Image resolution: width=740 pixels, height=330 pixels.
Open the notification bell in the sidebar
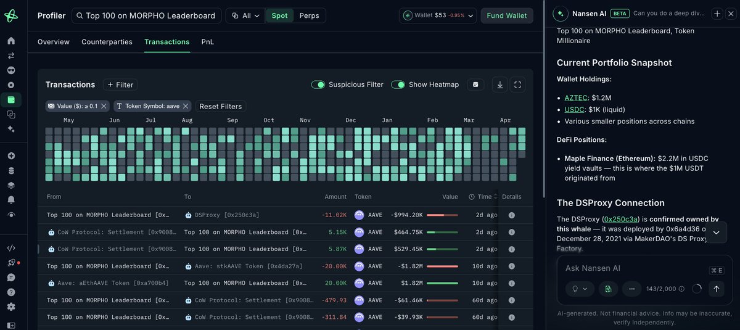coord(11,200)
